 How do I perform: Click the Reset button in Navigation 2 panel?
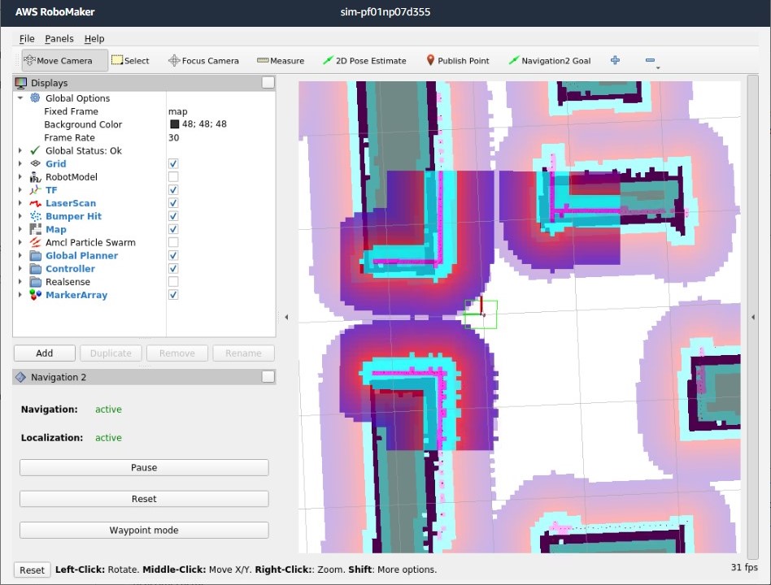click(144, 499)
